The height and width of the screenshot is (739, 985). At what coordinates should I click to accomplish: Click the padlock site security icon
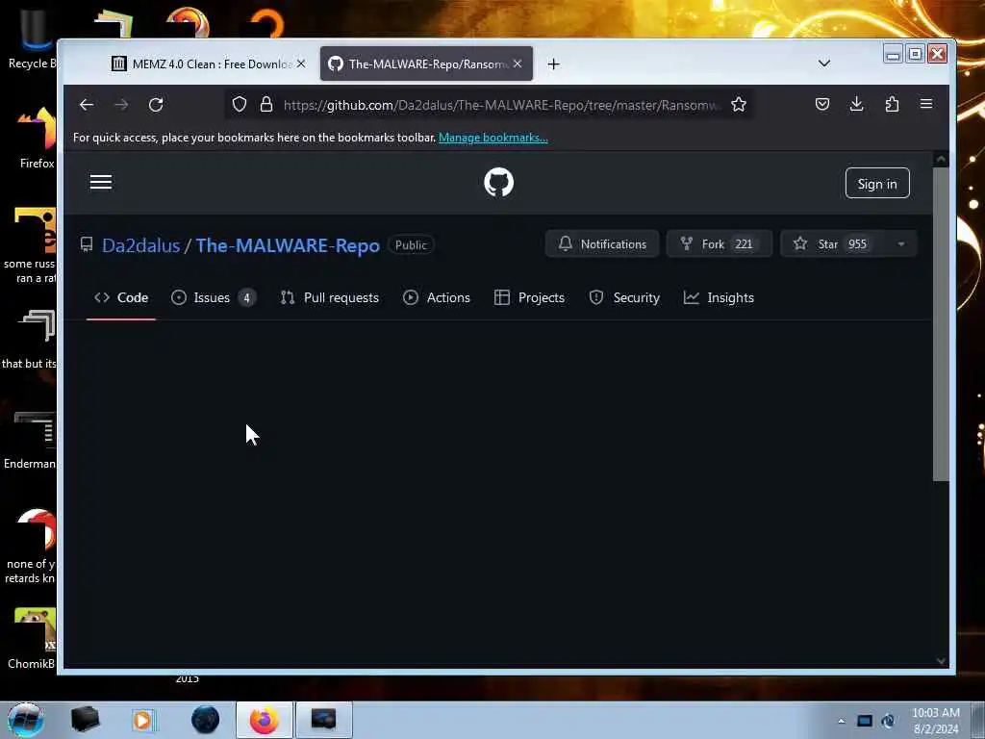[266, 104]
